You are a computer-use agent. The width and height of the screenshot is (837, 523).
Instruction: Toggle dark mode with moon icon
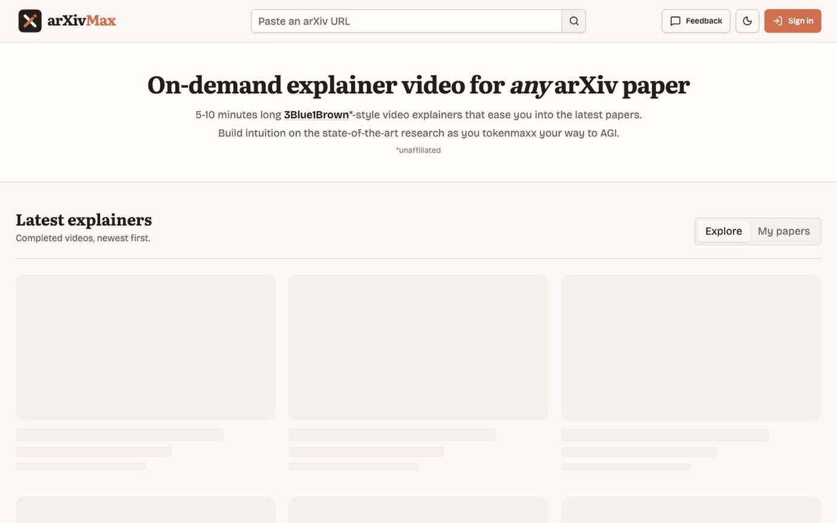click(747, 21)
